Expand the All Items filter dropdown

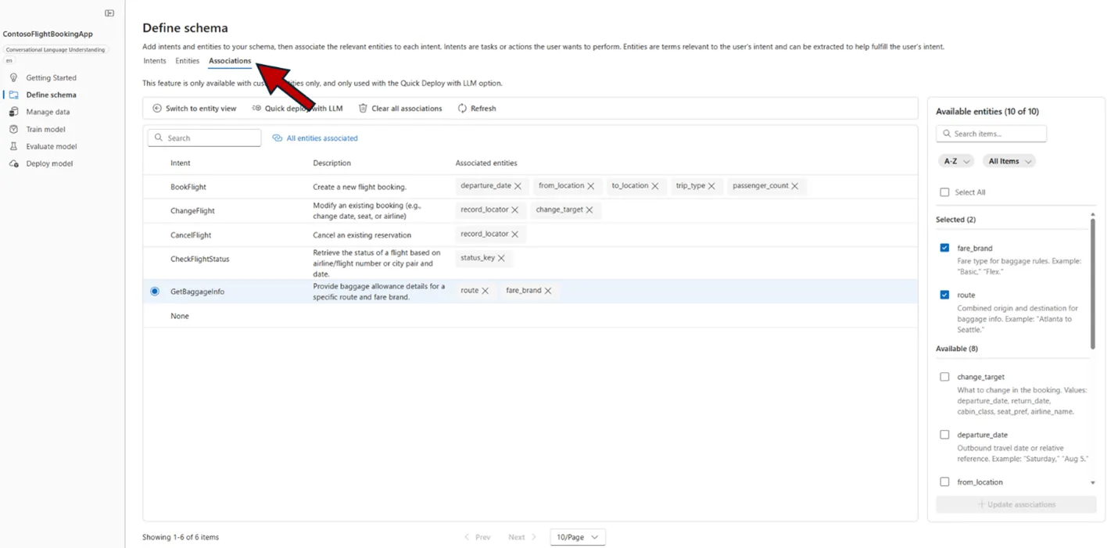(x=1009, y=161)
